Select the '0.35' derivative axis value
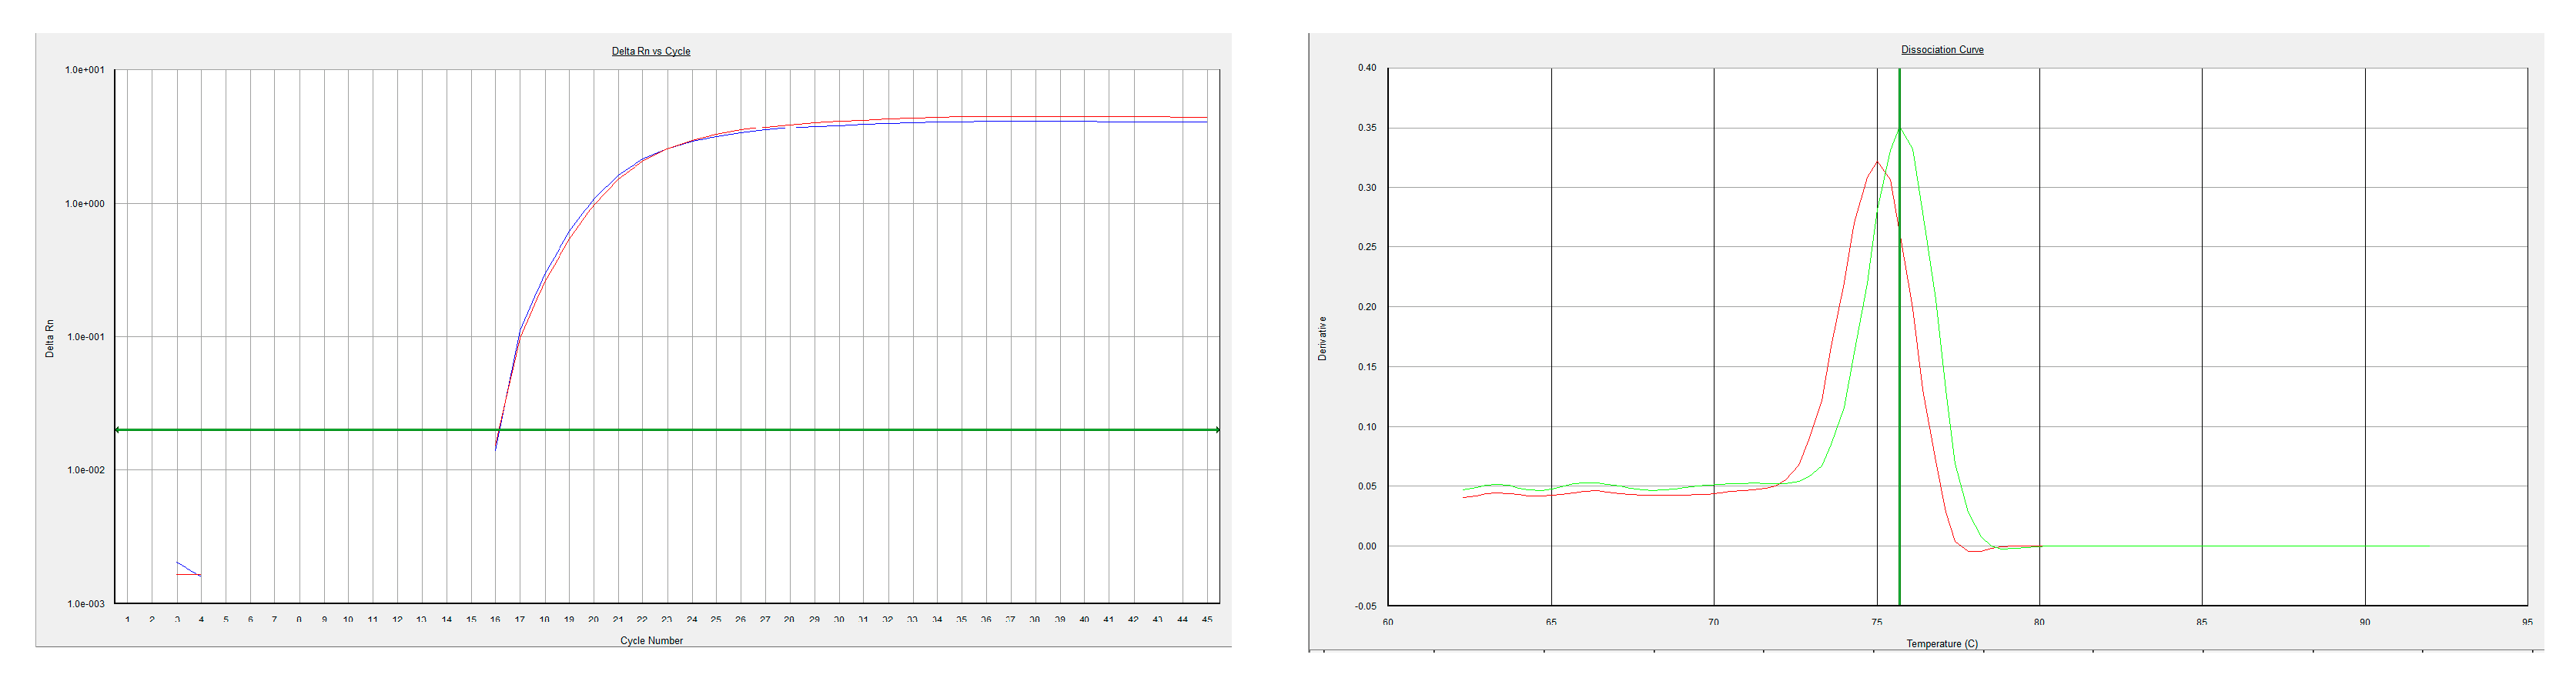 click(1366, 128)
